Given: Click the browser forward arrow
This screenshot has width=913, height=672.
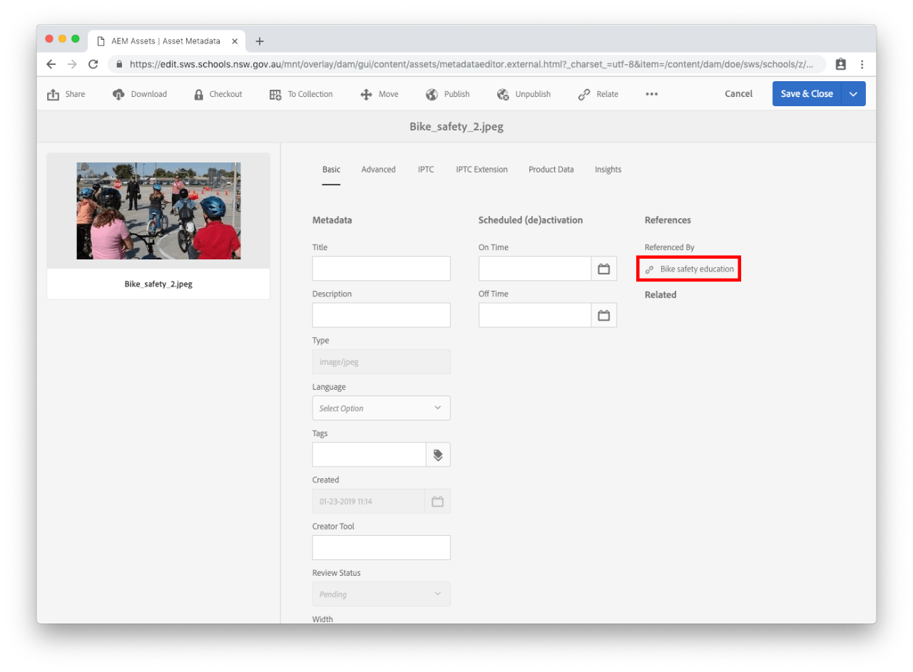Looking at the screenshot, I should [71, 64].
